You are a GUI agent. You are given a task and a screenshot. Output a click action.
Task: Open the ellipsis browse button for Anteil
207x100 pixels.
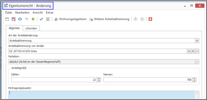tap(197, 51)
